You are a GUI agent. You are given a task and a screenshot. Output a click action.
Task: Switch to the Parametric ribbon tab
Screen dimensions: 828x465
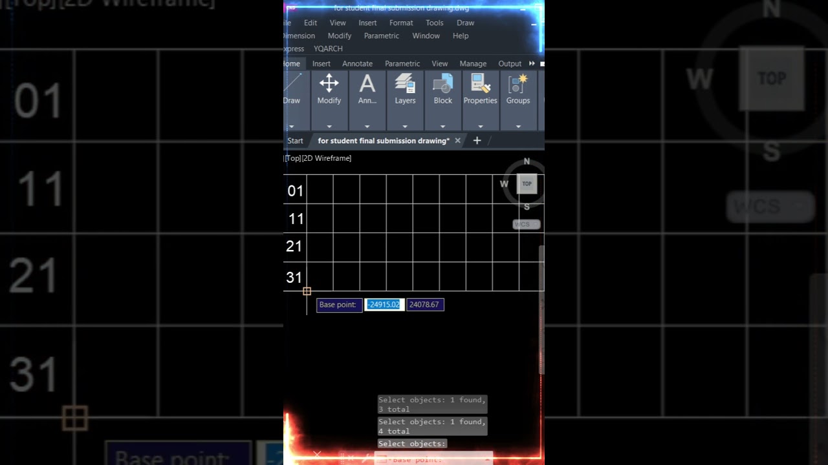click(402, 63)
